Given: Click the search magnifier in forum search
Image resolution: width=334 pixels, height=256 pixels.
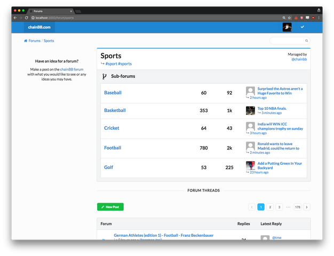Looking at the screenshot, I should pos(306,41).
